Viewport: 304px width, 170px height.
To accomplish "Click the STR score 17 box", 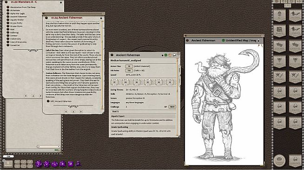I will [114, 82].
